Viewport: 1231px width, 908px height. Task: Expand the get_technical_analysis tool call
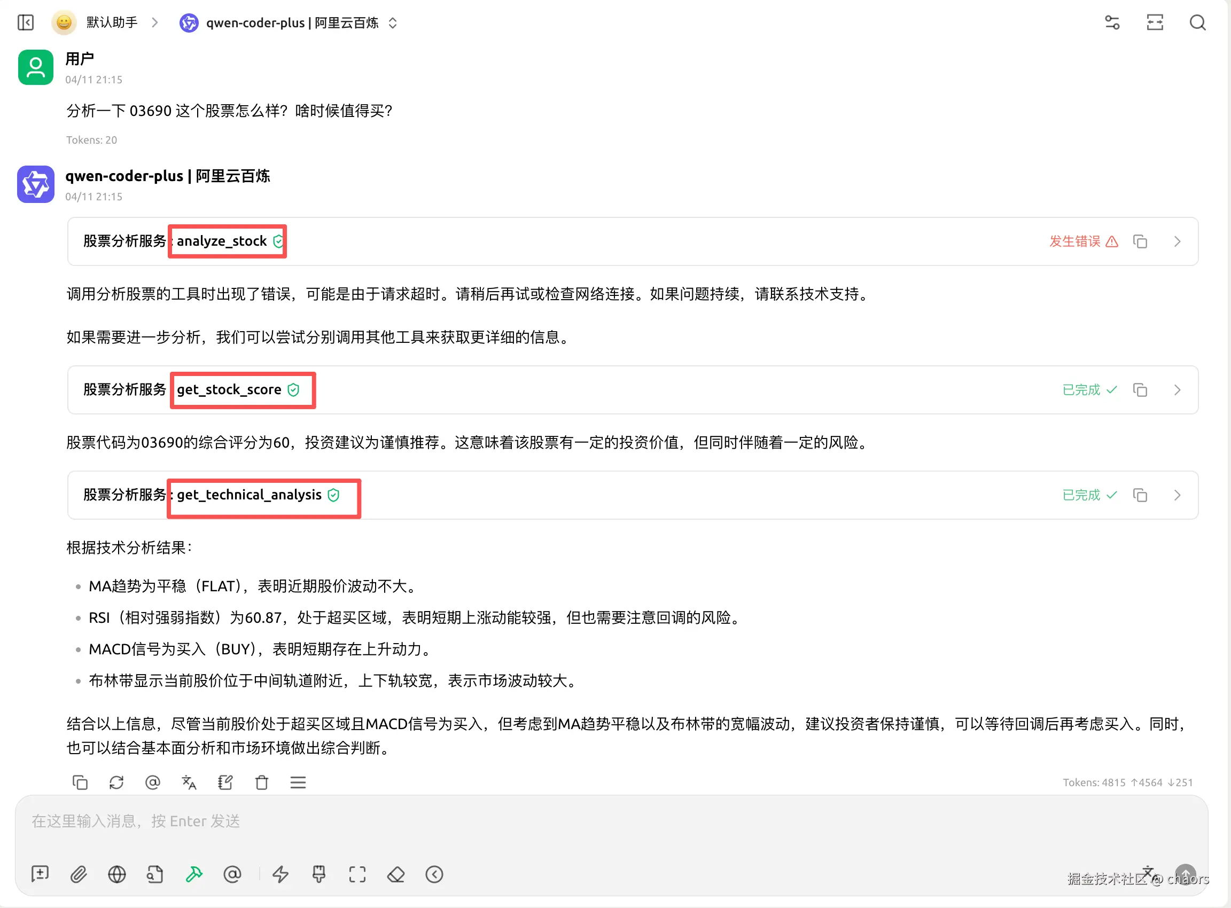pyautogui.click(x=1177, y=495)
